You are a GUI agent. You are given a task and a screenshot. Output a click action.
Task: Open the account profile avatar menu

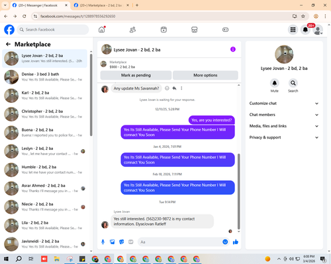click(x=318, y=30)
